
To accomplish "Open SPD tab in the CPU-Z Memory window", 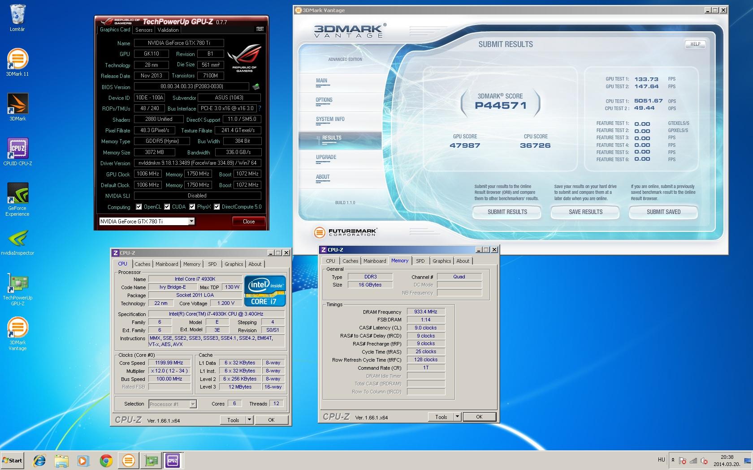I will pyautogui.click(x=420, y=261).
